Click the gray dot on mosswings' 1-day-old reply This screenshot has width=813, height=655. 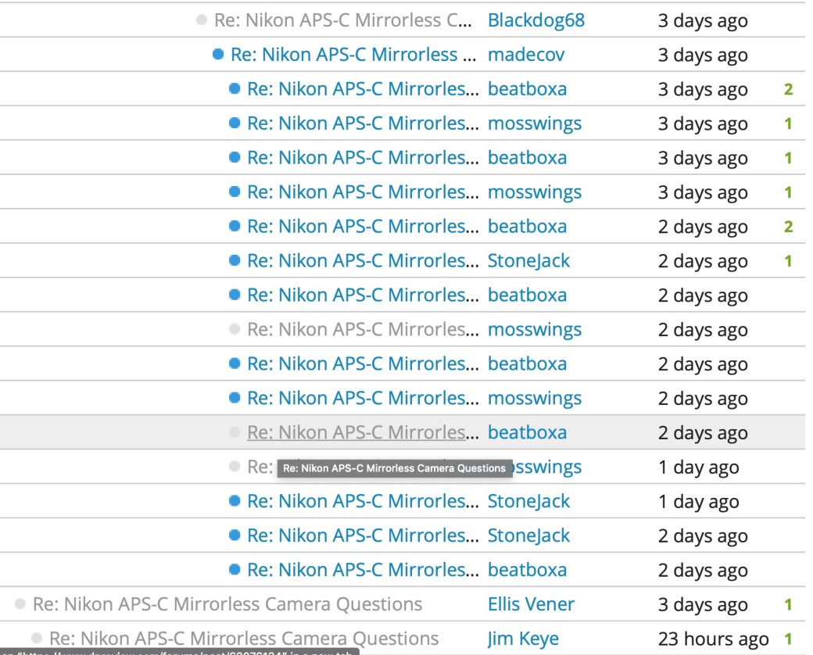pyautogui.click(x=235, y=467)
